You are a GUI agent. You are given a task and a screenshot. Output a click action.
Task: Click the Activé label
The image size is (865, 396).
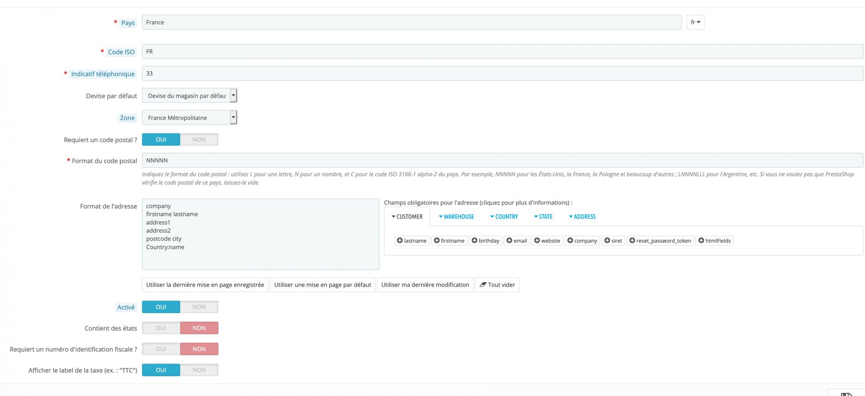(126, 307)
